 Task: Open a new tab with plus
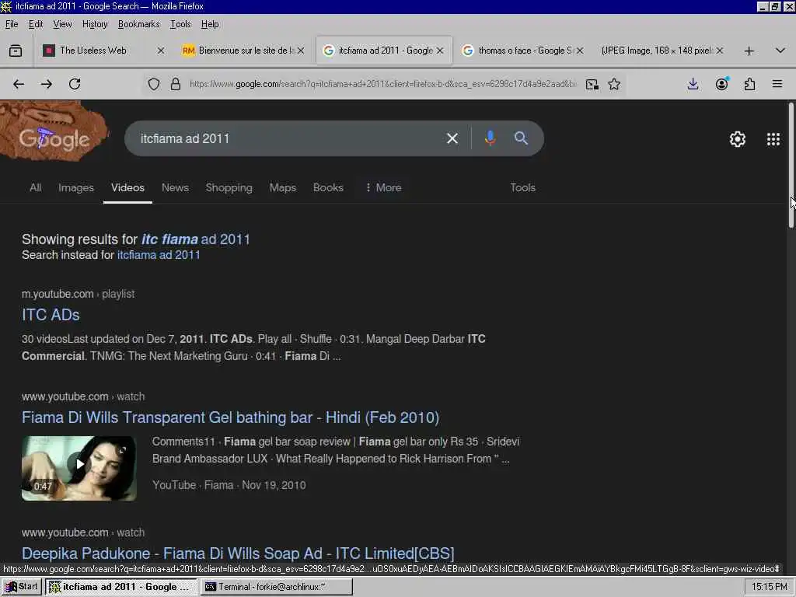point(749,51)
